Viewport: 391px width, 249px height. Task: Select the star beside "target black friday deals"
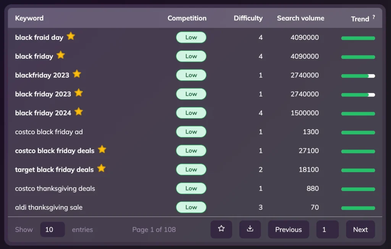[x=101, y=168]
